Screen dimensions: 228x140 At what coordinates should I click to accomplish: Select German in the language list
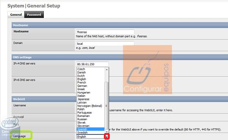pyautogui.click(x=91, y=86)
